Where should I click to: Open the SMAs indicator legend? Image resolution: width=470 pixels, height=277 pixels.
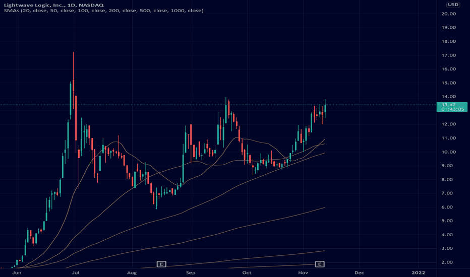point(104,11)
